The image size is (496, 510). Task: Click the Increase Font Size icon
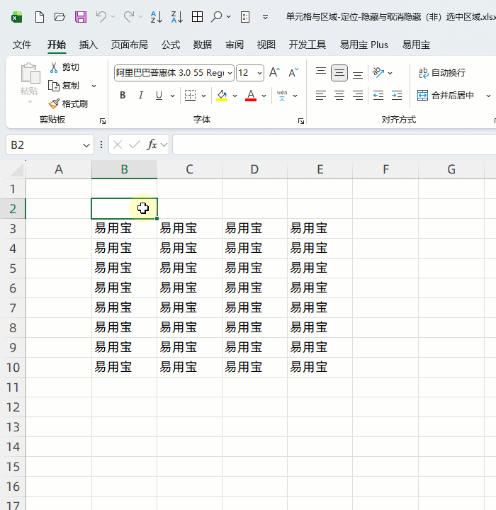274,72
